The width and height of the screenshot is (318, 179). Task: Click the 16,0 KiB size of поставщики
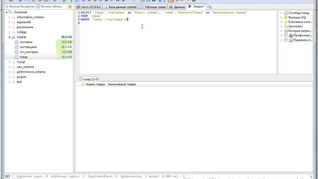(x=65, y=47)
